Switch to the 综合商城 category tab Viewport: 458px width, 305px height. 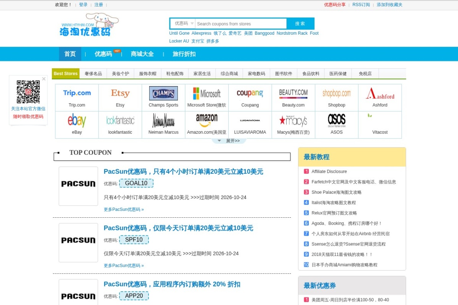pos(229,74)
